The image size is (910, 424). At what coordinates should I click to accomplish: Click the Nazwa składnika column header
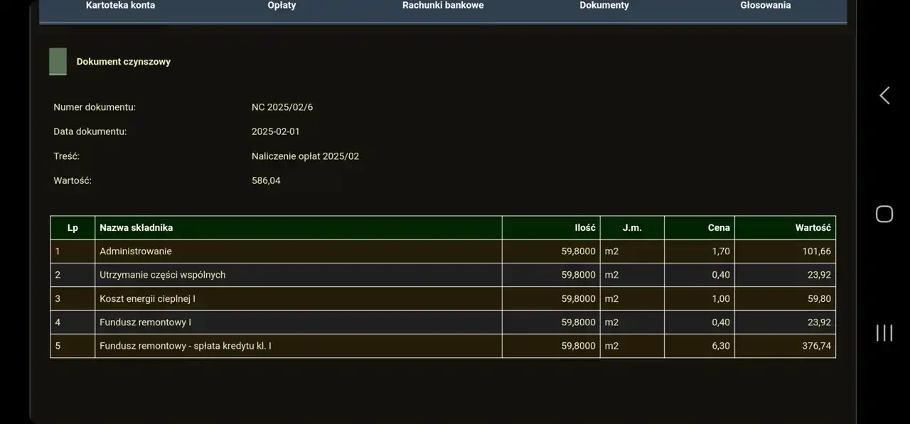click(136, 228)
